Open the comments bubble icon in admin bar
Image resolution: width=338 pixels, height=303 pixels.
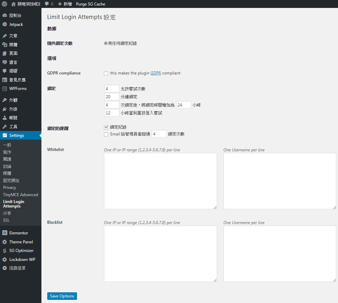pyautogui.click(x=46, y=4)
